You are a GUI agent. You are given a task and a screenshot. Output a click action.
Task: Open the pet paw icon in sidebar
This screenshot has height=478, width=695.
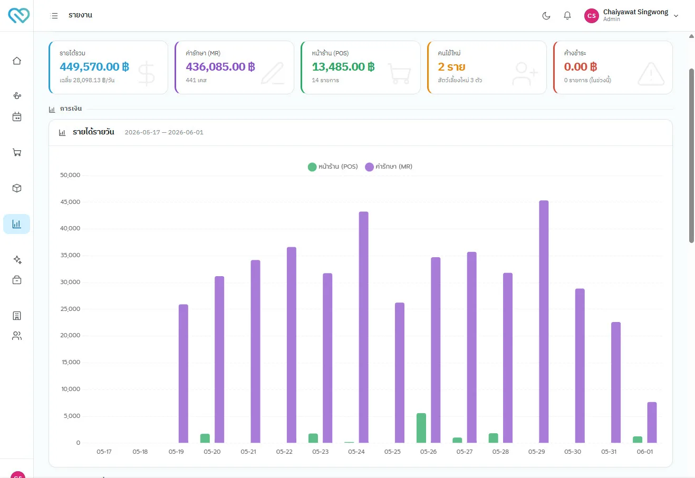tap(17, 95)
